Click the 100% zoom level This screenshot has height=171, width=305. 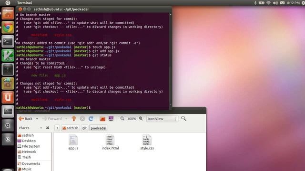pyautogui.click(x=132, y=119)
